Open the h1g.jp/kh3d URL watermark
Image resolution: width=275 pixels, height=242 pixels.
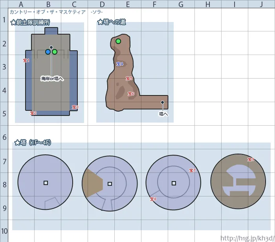pos(247,238)
